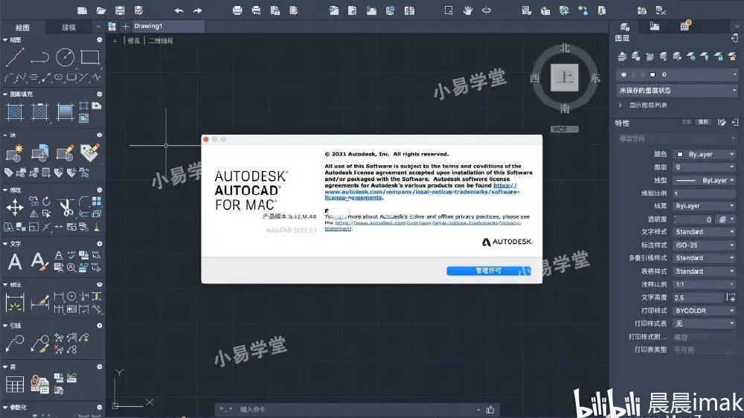Click the Print icon in toolbar
Image resolution: width=744 pixels, height=418 pixels.
pos(237,10)
